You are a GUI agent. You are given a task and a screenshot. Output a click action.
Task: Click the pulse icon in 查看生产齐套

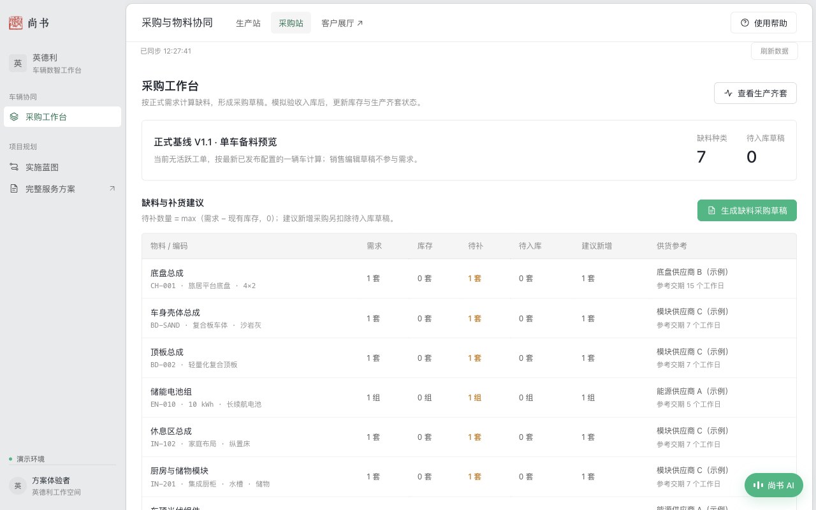coord(728,93)
